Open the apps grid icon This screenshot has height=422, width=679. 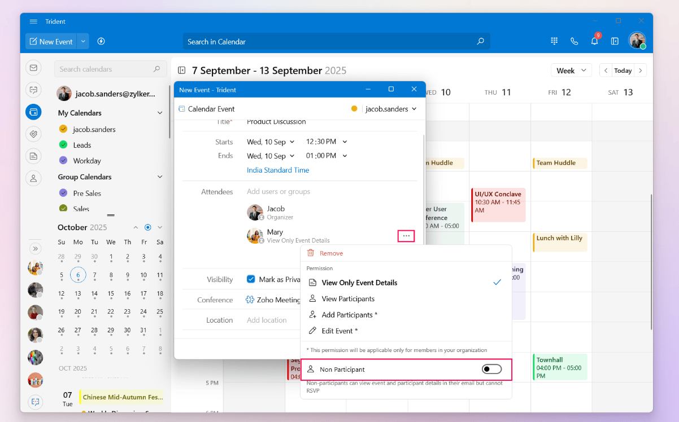pos(554,41)
